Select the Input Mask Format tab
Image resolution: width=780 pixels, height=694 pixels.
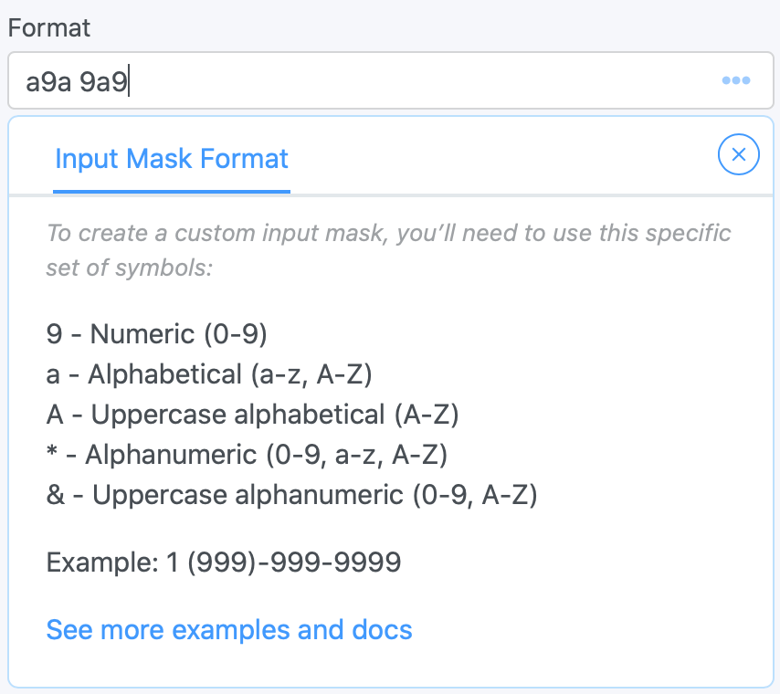pyautogui.click(x=171, y=159)
